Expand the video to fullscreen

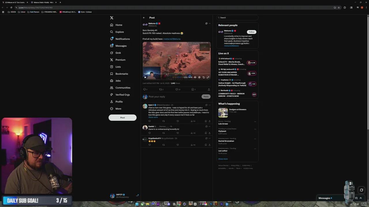[x=208, y=77]
